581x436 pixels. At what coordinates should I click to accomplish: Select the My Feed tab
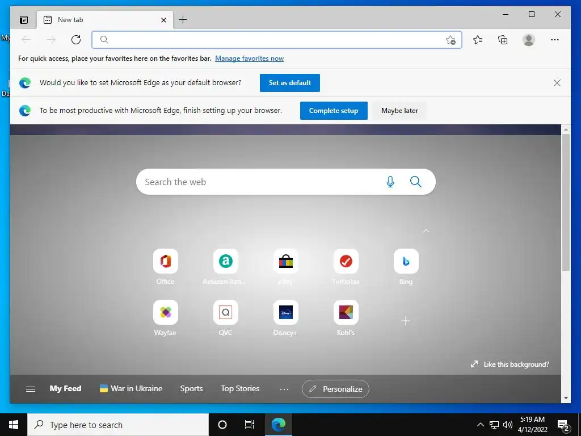click(66, 388)
